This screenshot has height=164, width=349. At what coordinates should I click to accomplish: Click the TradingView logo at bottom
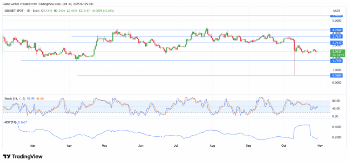click(x=22, y=156)
